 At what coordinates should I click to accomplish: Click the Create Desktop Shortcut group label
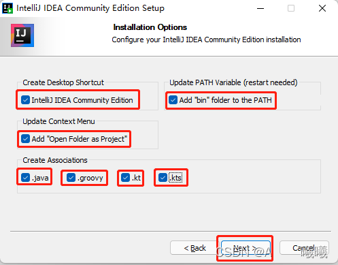pyautogui.click(x=63, y=82)
